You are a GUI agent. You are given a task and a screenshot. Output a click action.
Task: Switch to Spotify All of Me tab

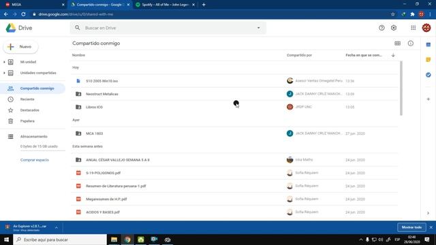166,5
